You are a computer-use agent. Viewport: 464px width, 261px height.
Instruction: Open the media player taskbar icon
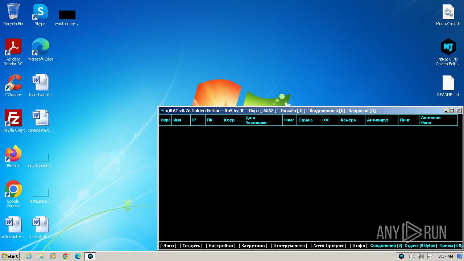53,256
